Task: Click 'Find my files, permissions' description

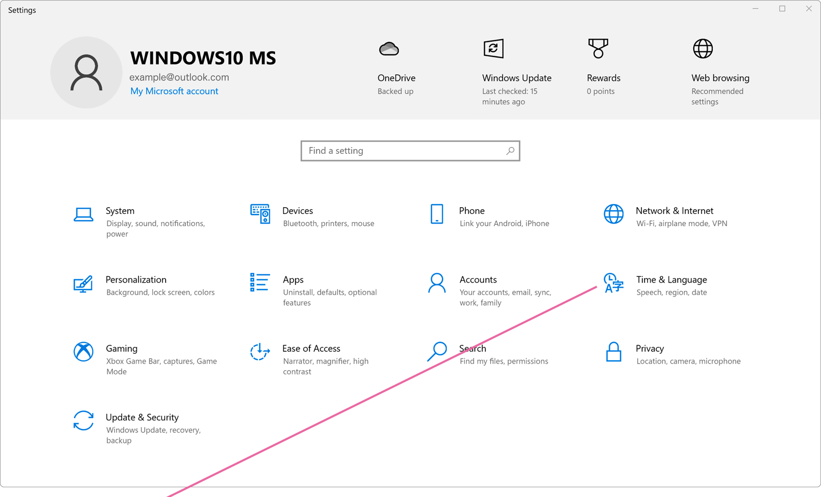Action: pos(504,361)
